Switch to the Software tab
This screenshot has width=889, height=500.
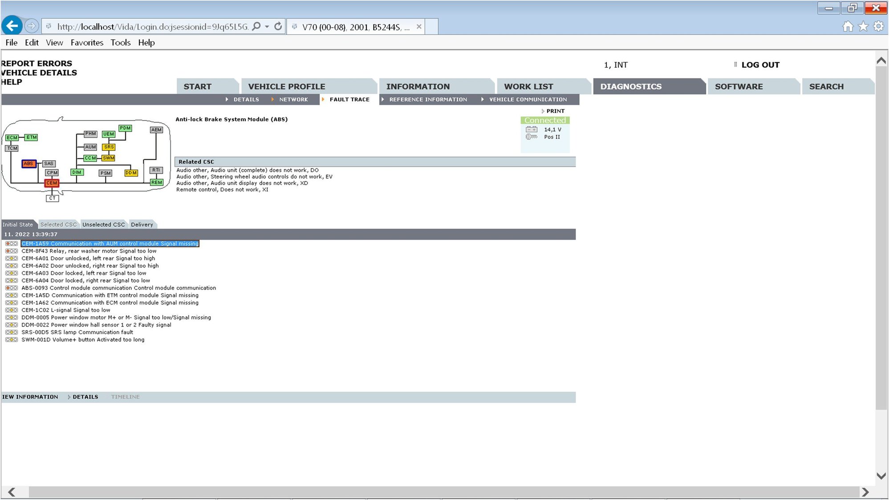739,87
